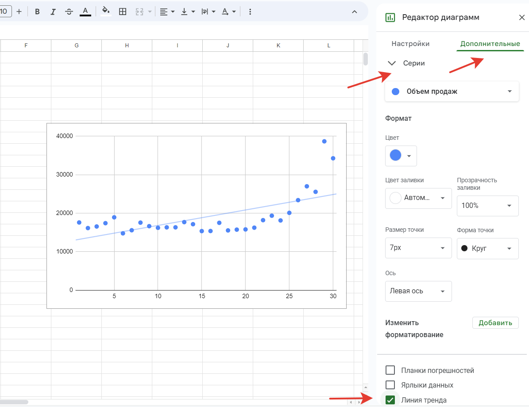Open the cell borders tool

(x=123, y=12)
